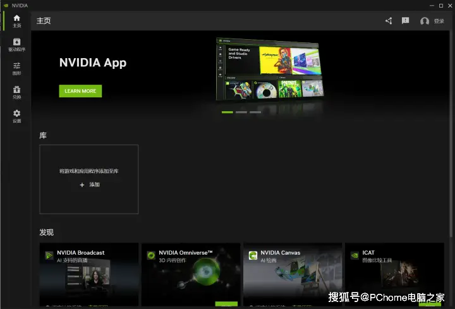
Task: Open the NVIDIA Broadcast card
Action: [x=89, y=274]
